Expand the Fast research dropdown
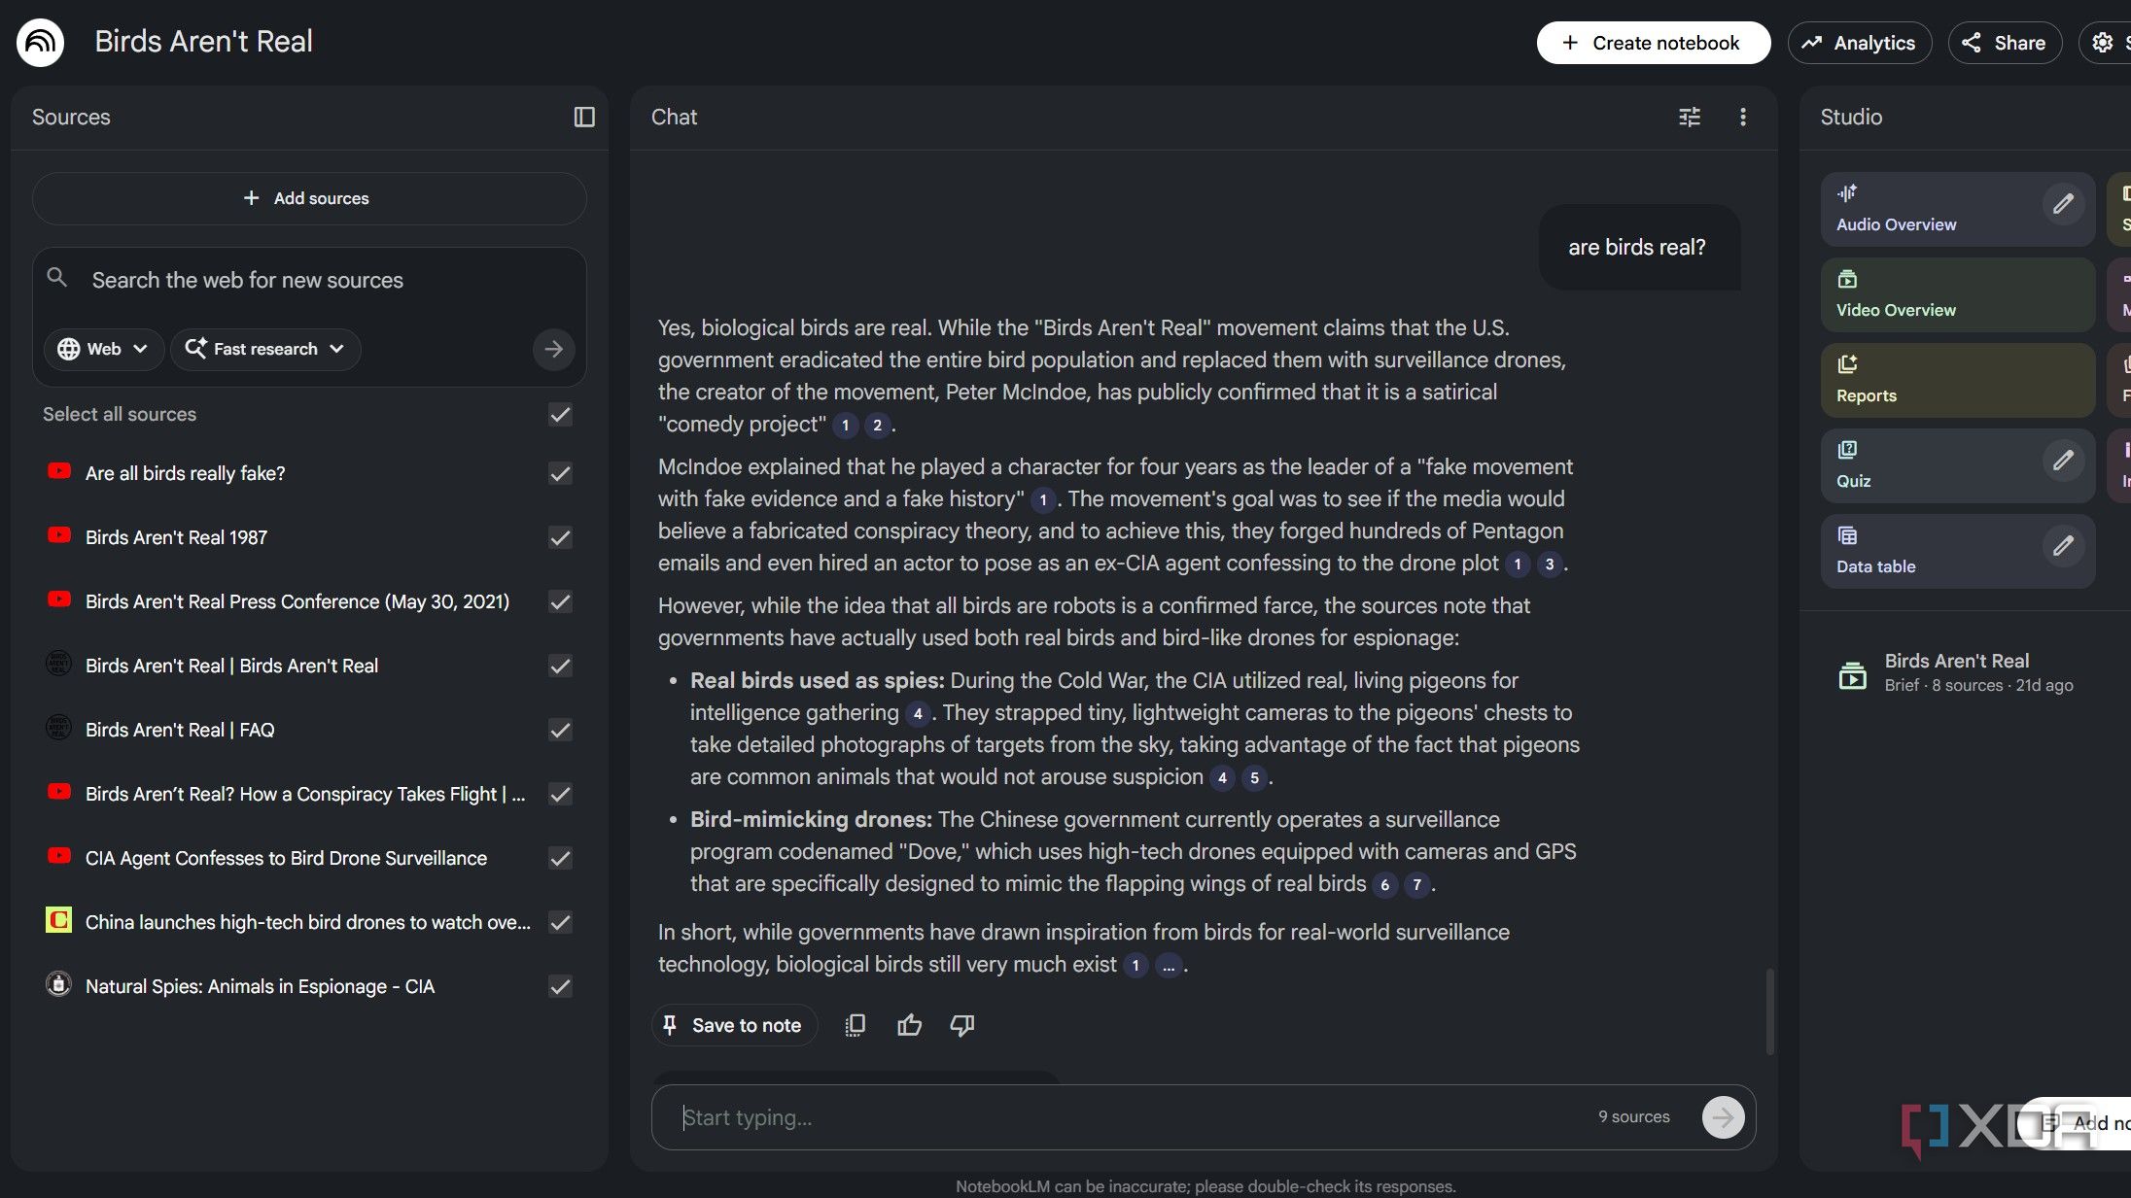This screenshot has width=2131, height=1198. (265, 349)
